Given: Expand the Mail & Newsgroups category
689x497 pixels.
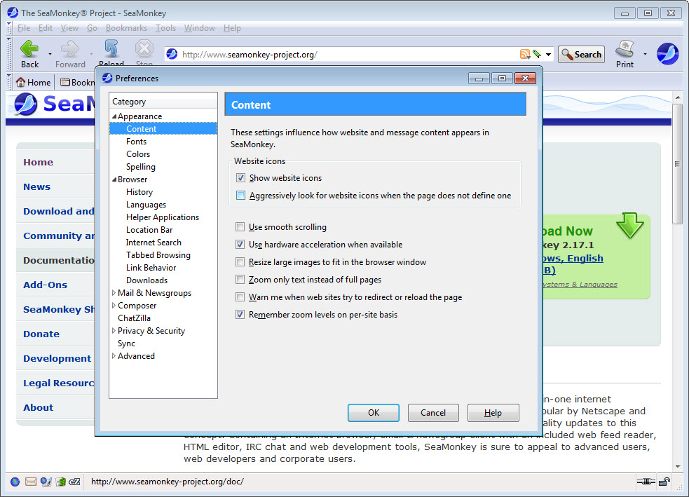Looking at the screenshot, I should [x=114, y=293].
